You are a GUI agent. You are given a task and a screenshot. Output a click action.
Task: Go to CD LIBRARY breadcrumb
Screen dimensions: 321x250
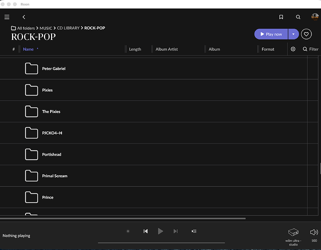coord(68,28)
